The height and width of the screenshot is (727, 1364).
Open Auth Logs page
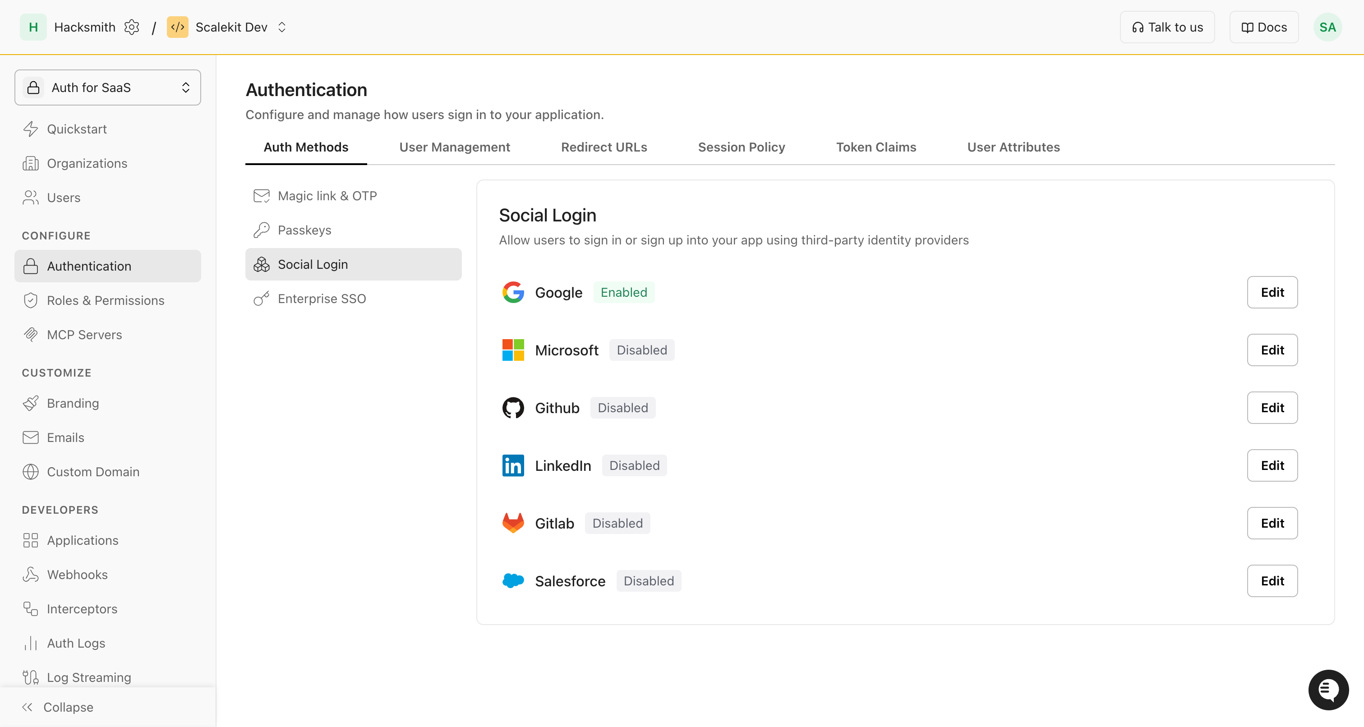107,643
